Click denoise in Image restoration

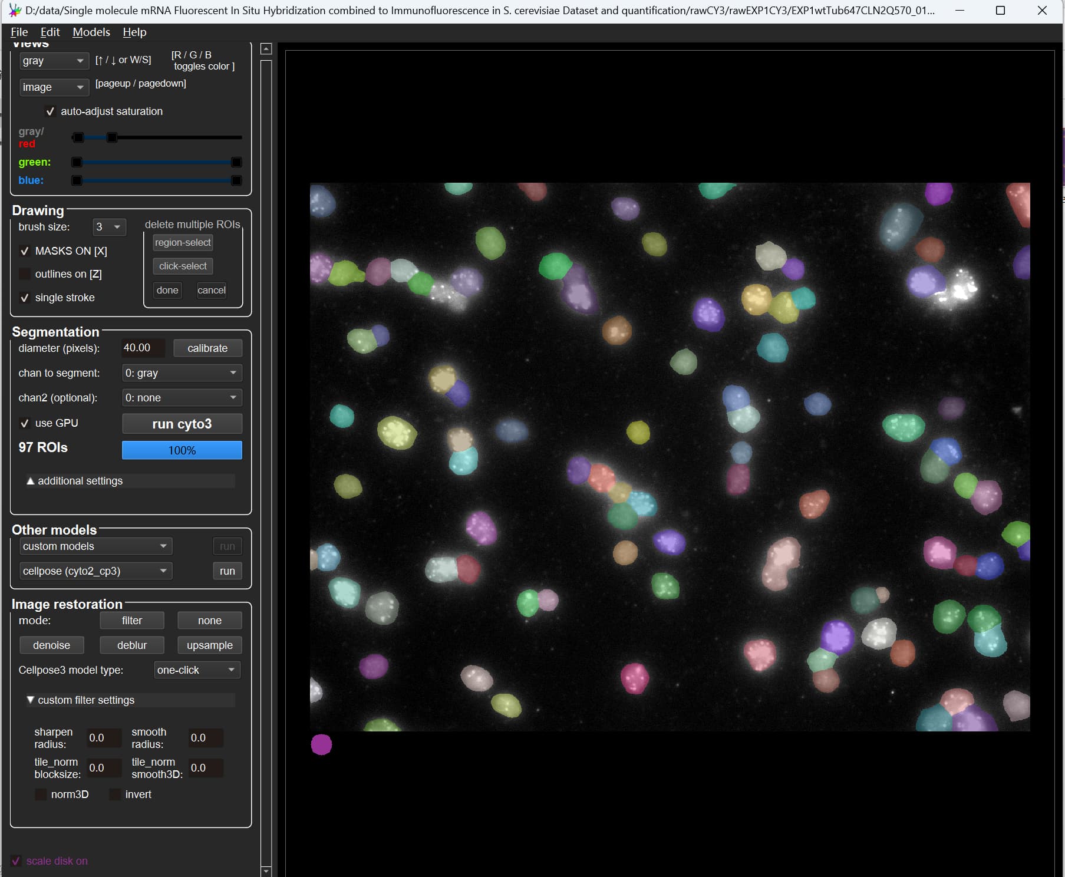click(x=51, y=645)
